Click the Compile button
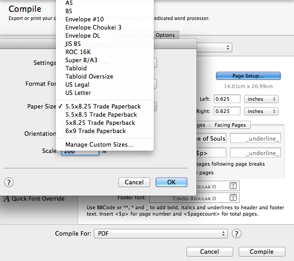 [x=262, y=251]
